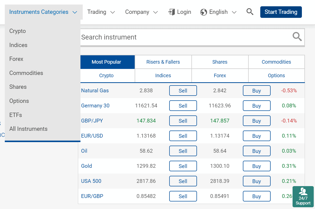Image resolution: width=315 pixels, height=209 pixels.
Task: Open the Commodities tab
Action: pos(276,62)
